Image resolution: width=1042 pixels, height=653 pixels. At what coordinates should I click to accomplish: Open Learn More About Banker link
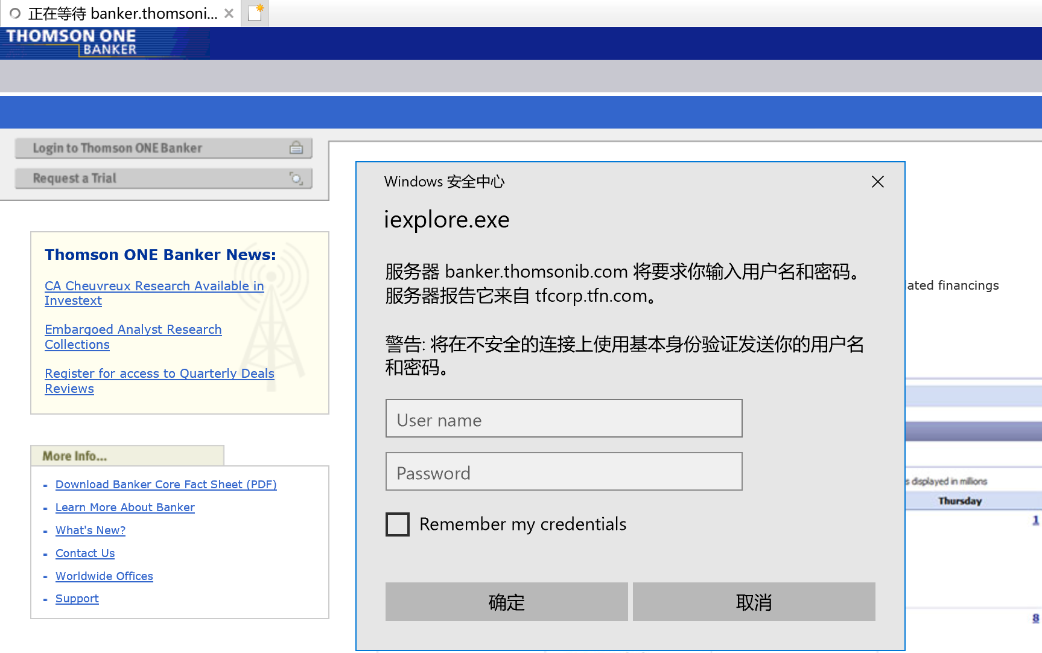coord(125,508)
